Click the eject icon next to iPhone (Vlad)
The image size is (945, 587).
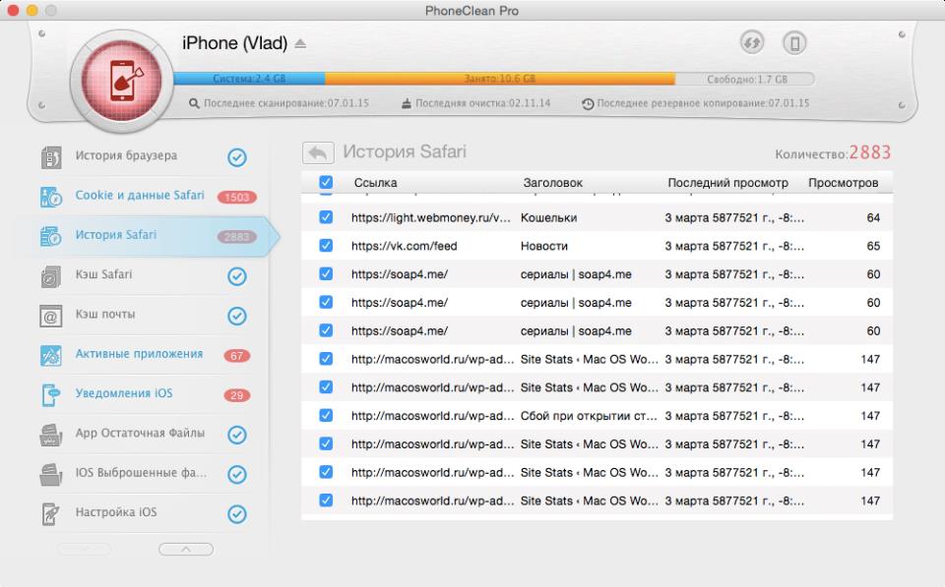(x=300, y=44)
